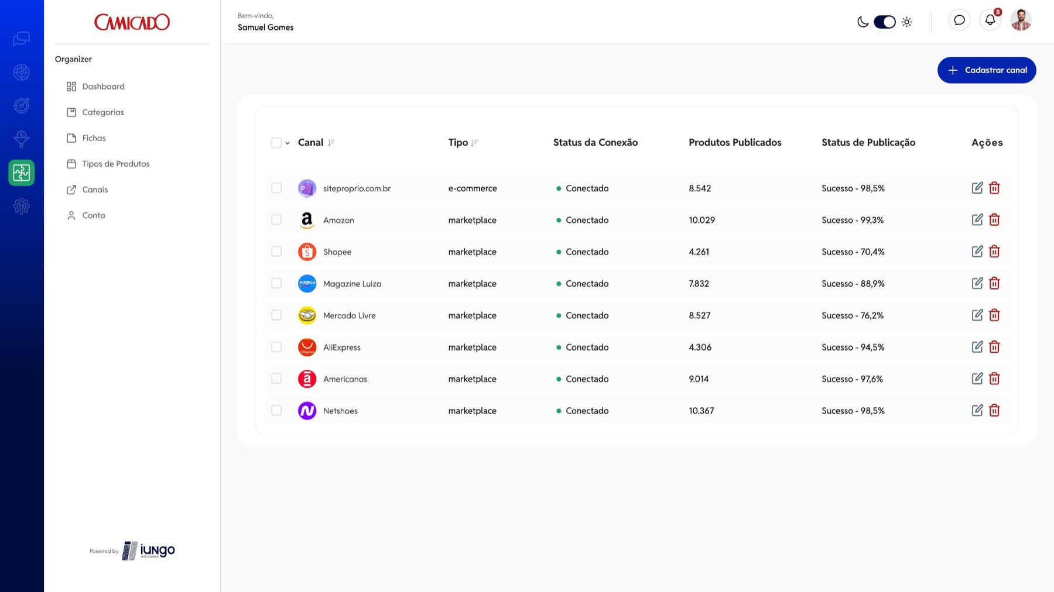Edit the Magazine Luiza channel
This screenshot has width=1054, height=592.
(x=977, y=283)
